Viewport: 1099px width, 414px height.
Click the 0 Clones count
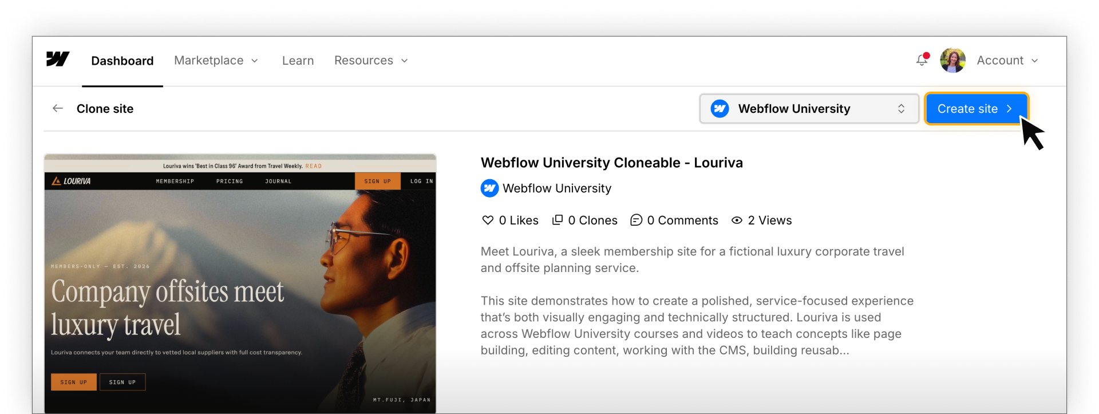[593, 220]
